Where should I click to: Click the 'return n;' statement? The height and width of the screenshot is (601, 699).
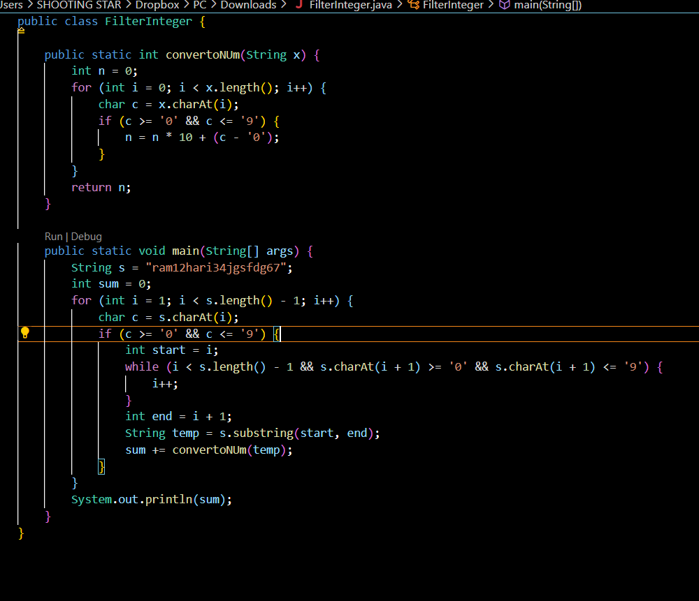point(101,188)
